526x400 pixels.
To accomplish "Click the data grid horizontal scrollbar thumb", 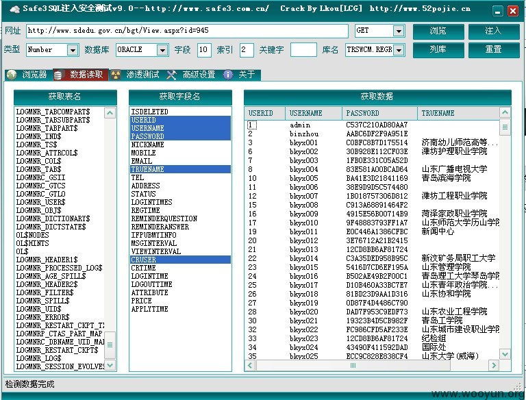I will (353, 365).
